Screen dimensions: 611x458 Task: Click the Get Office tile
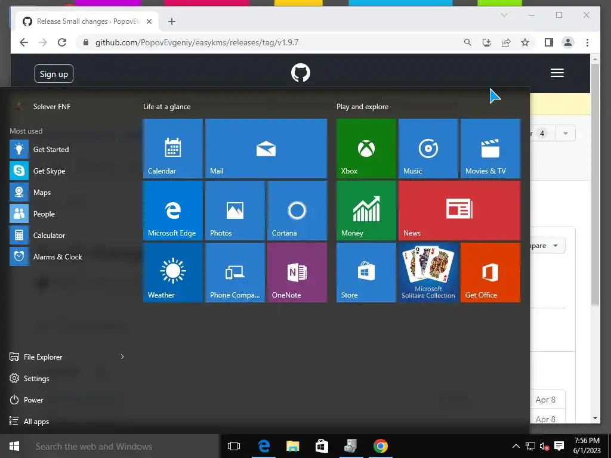pos(490,272)
